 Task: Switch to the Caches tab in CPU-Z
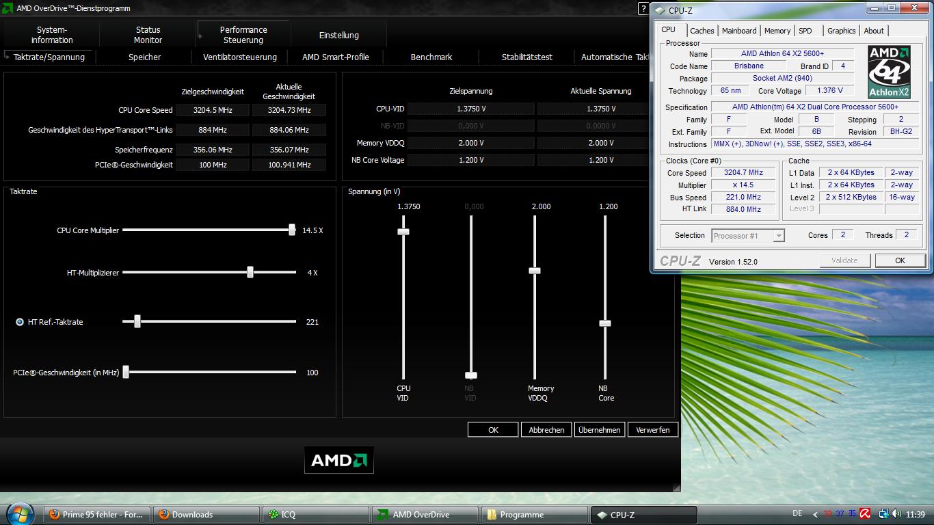coord(702,31)
